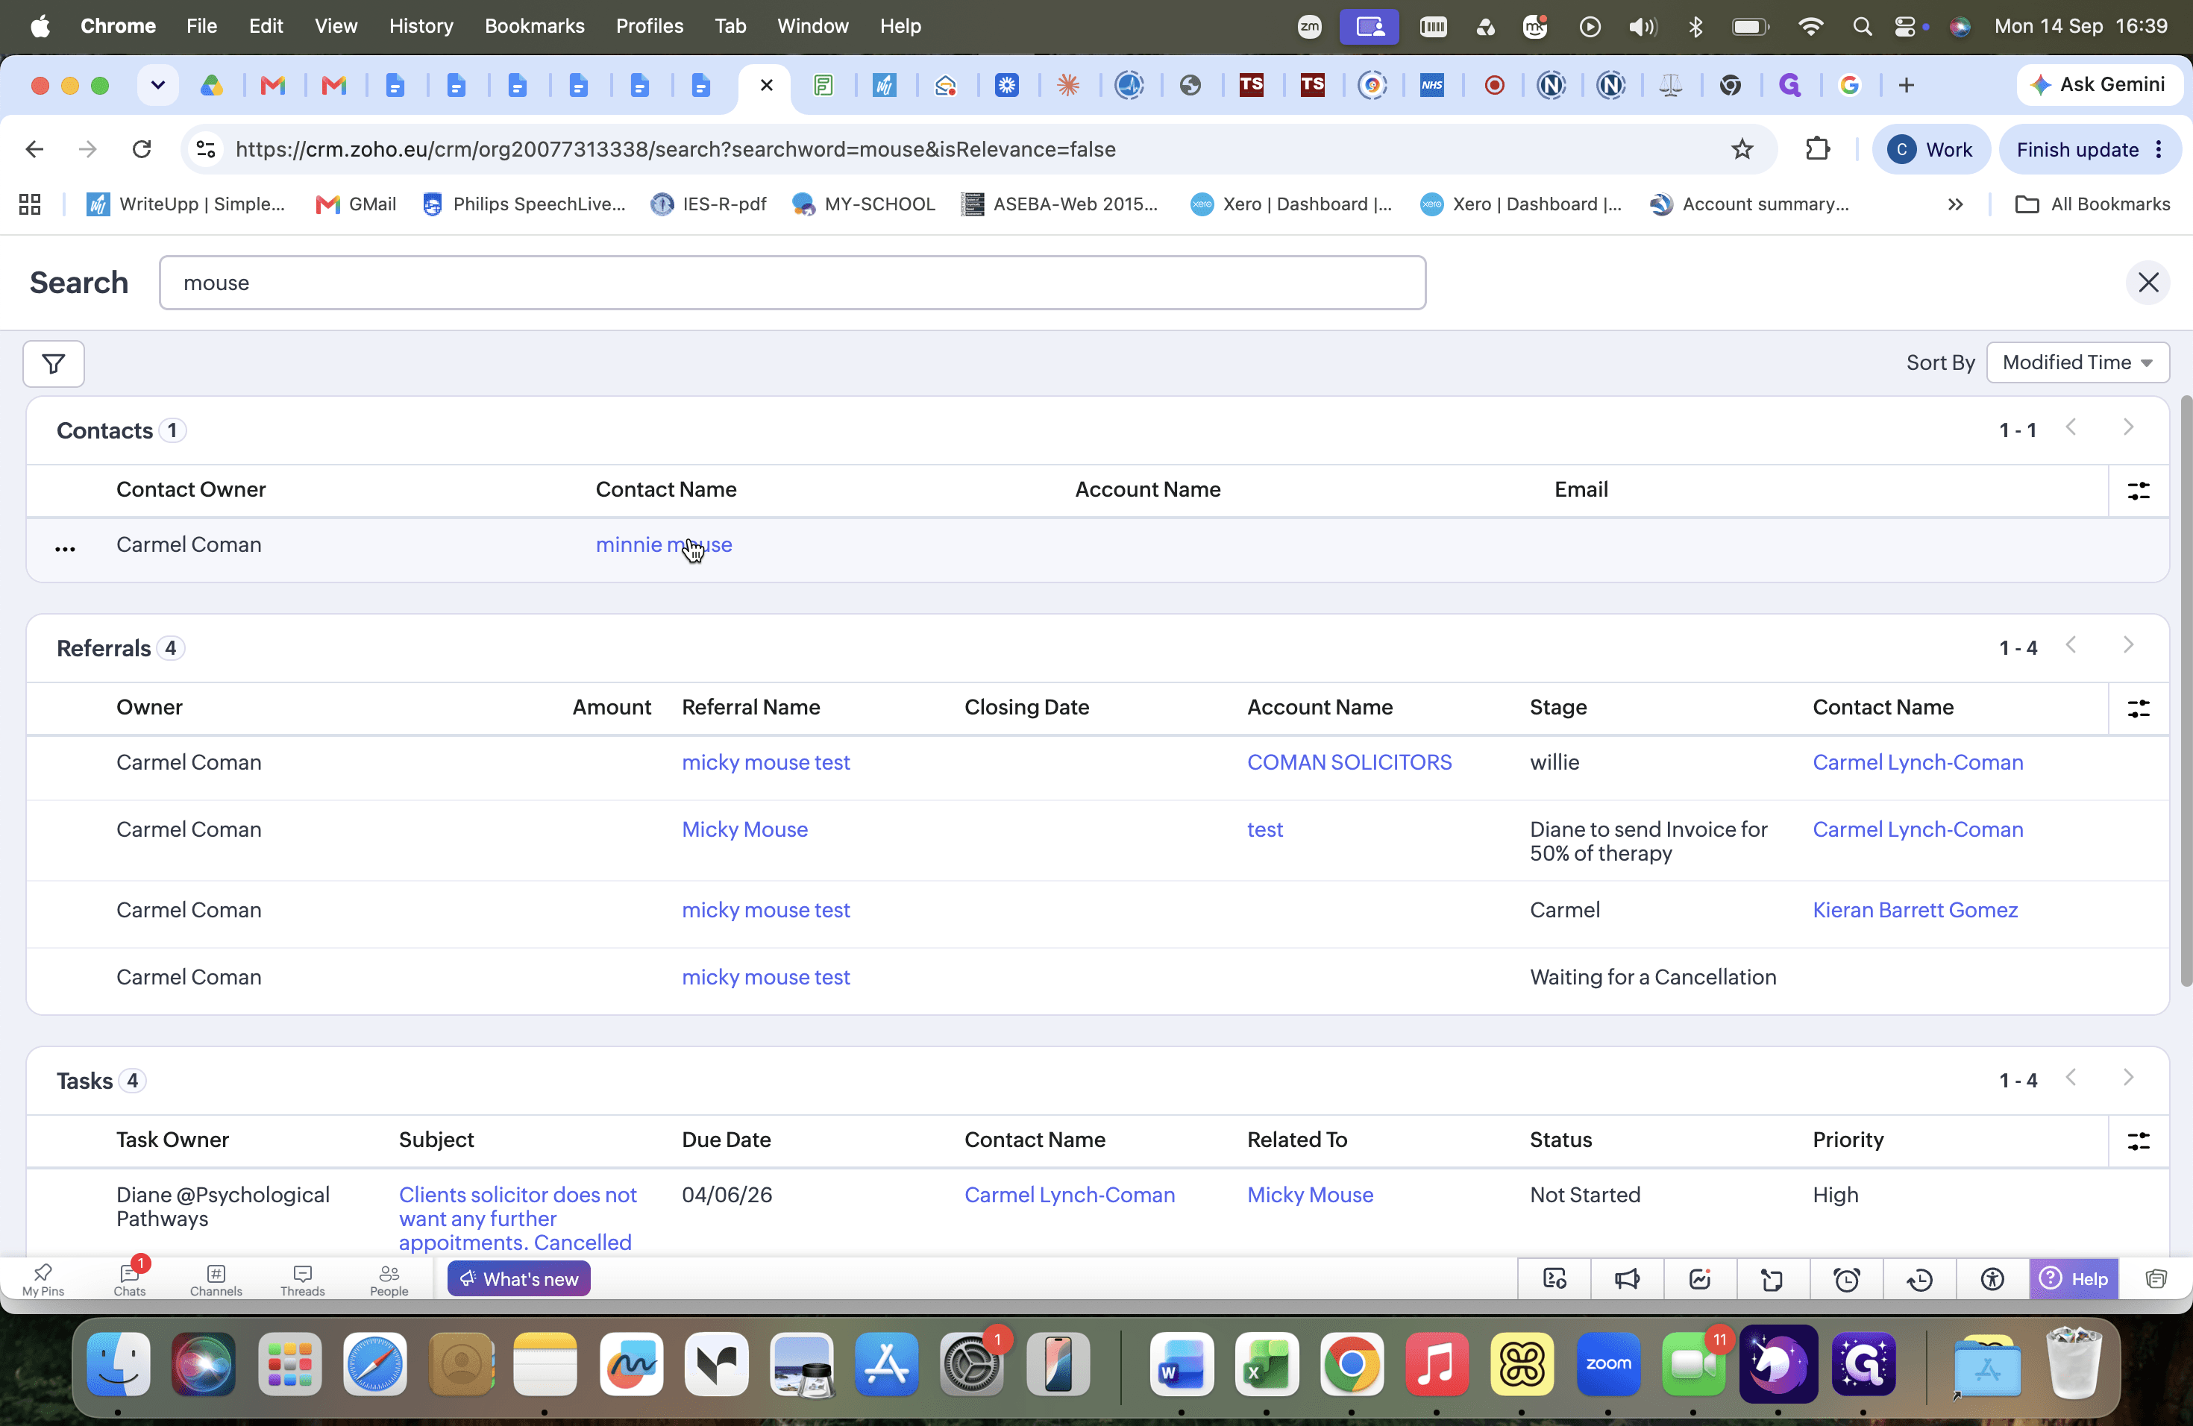Open the Work profile chip

(1930, 149)
